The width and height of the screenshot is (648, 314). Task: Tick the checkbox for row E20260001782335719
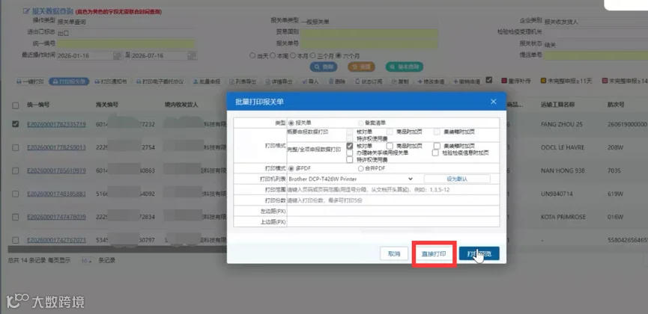(15, 124)
